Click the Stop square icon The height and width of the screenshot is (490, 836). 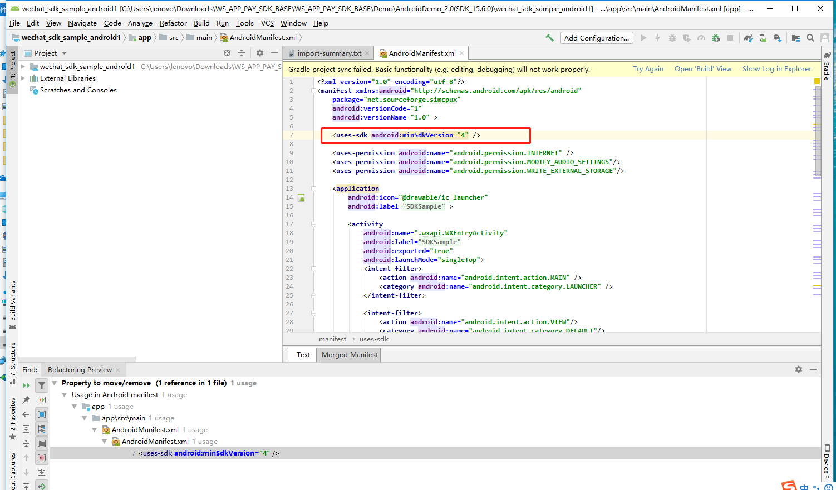pyautogui.click(x=730, y=38)
